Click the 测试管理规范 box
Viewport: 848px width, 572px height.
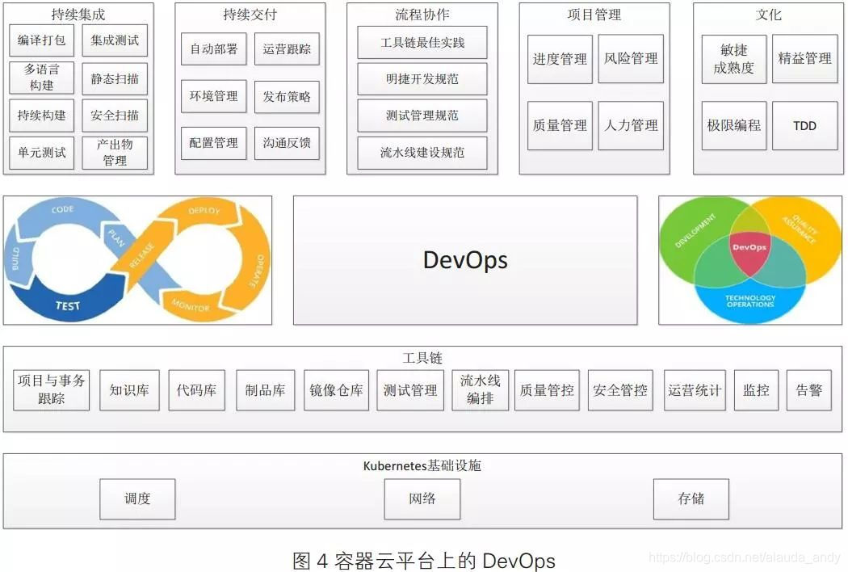coord(422,116)
